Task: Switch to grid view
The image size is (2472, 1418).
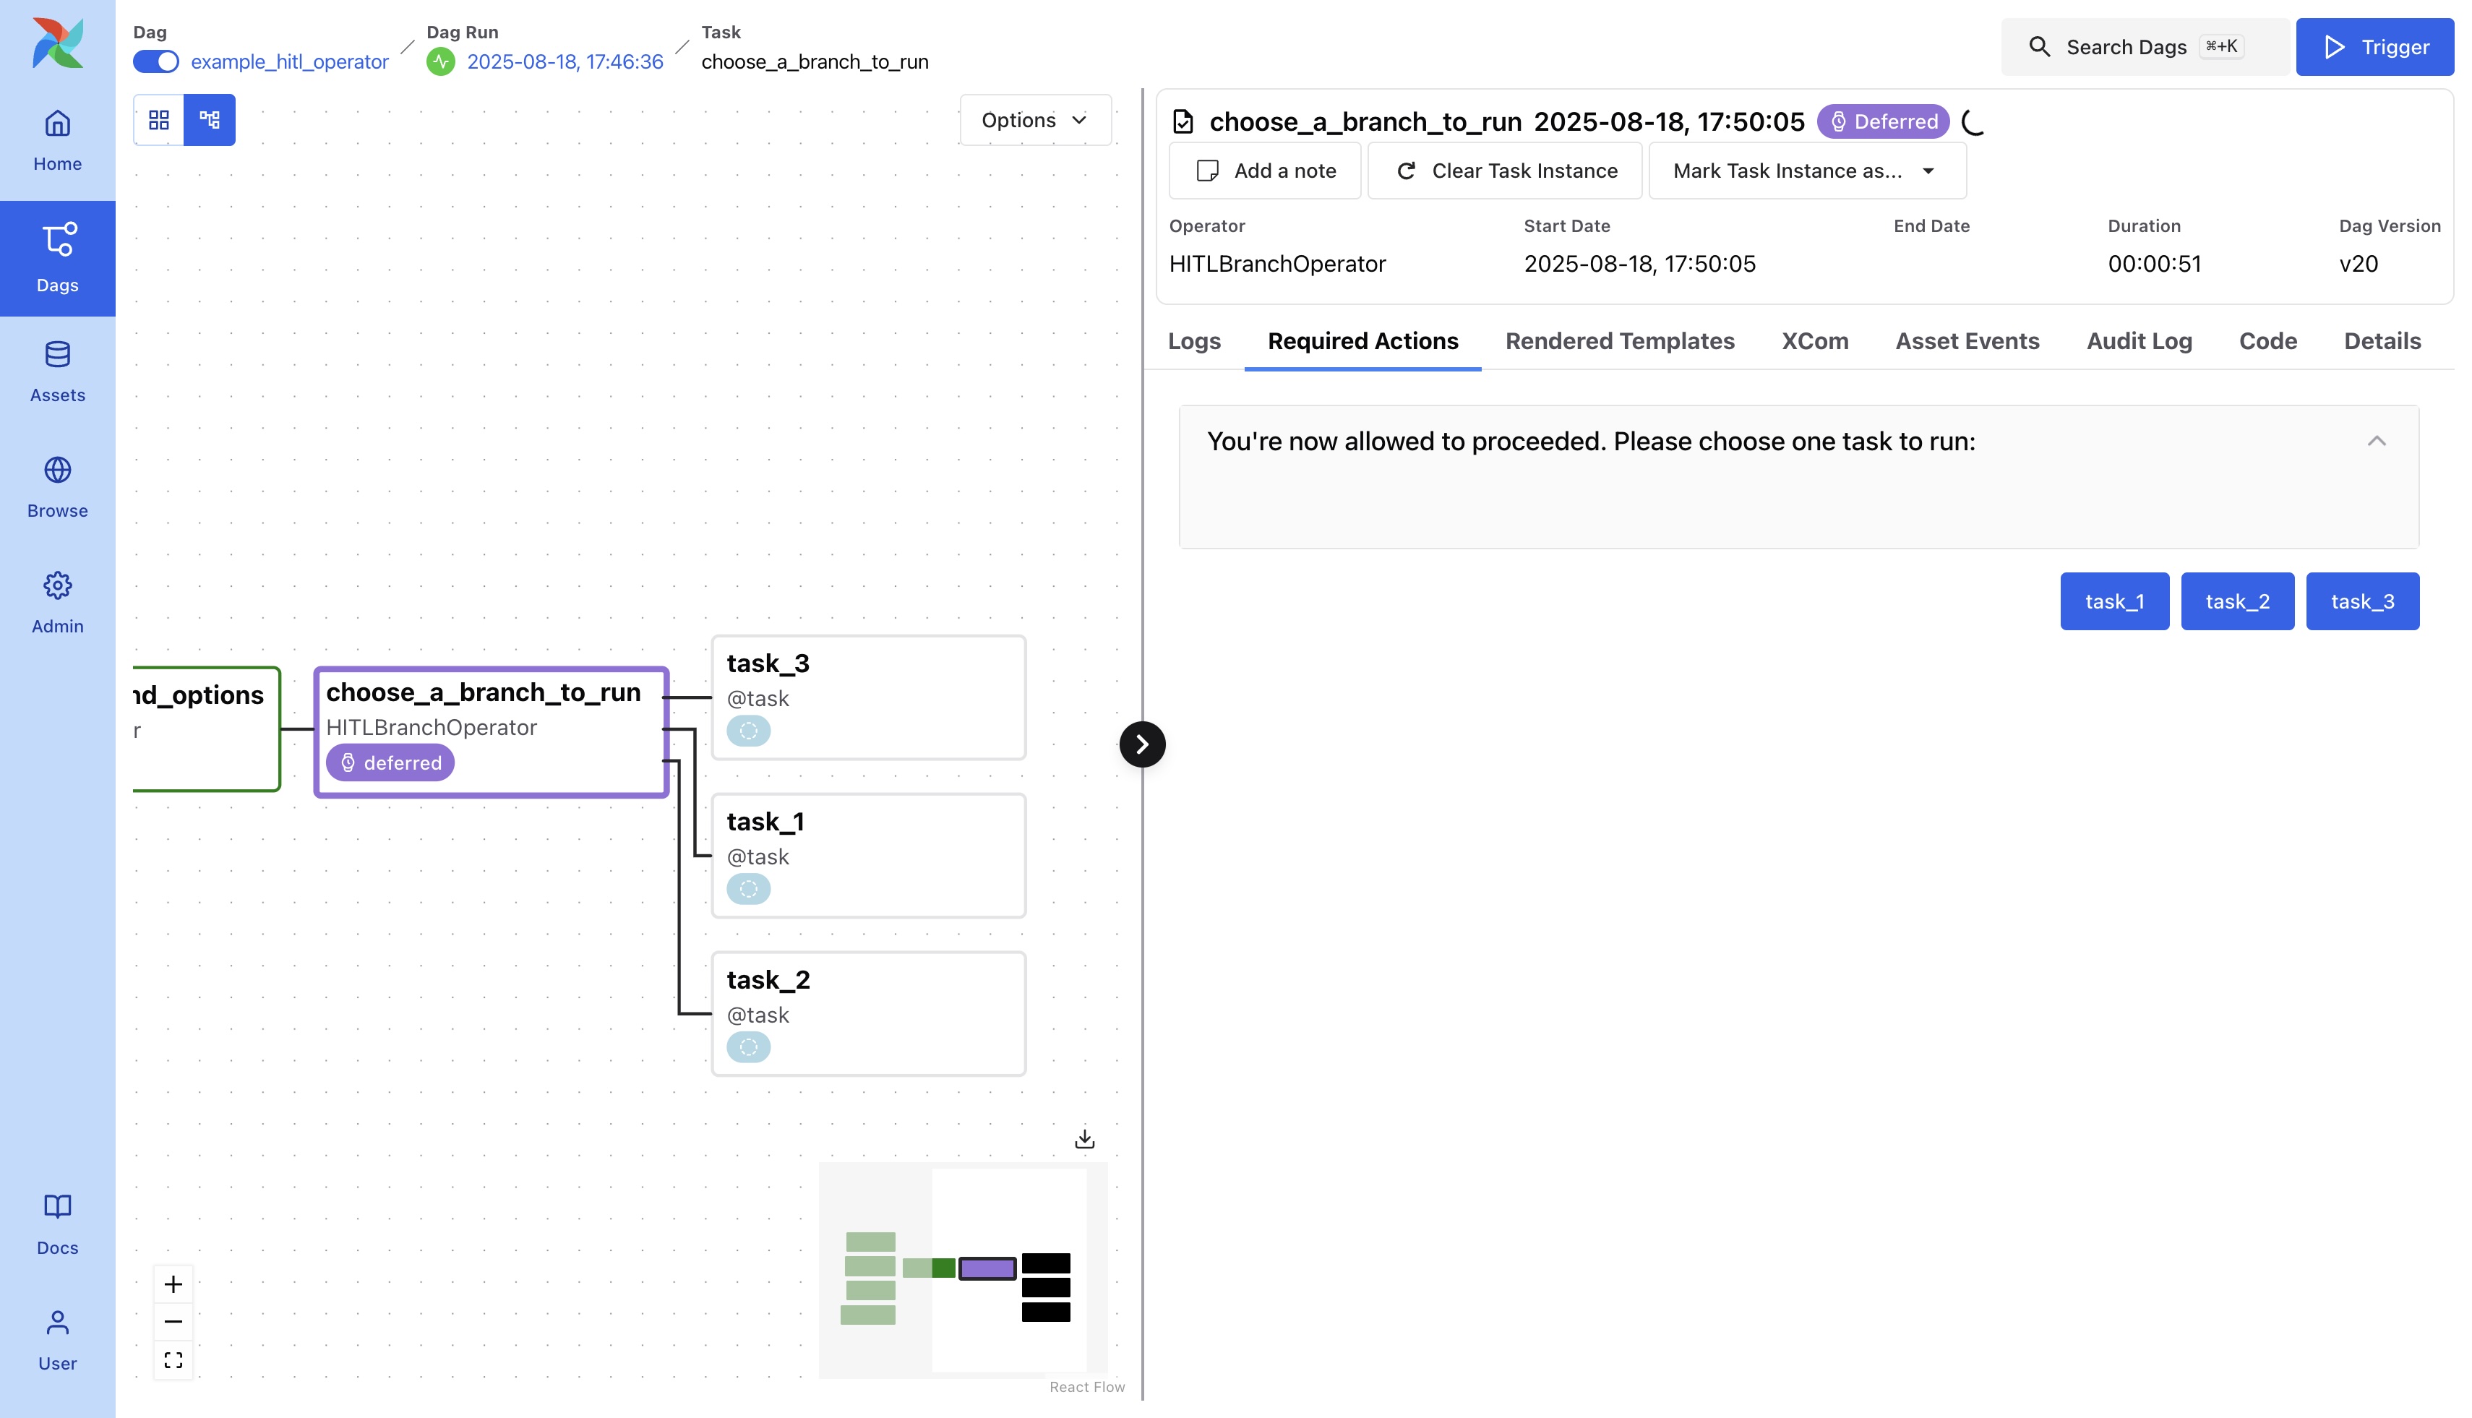Action: [159, 120]
